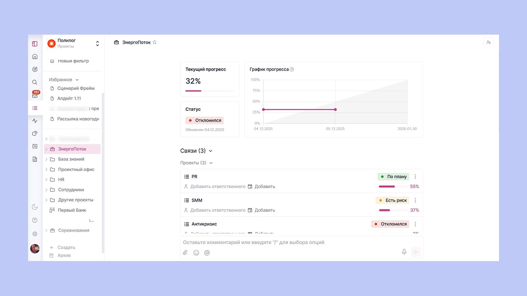Open the Новый фильтр item in sidebar
Viewport: 527px width, 296px height.
[73, 61]
